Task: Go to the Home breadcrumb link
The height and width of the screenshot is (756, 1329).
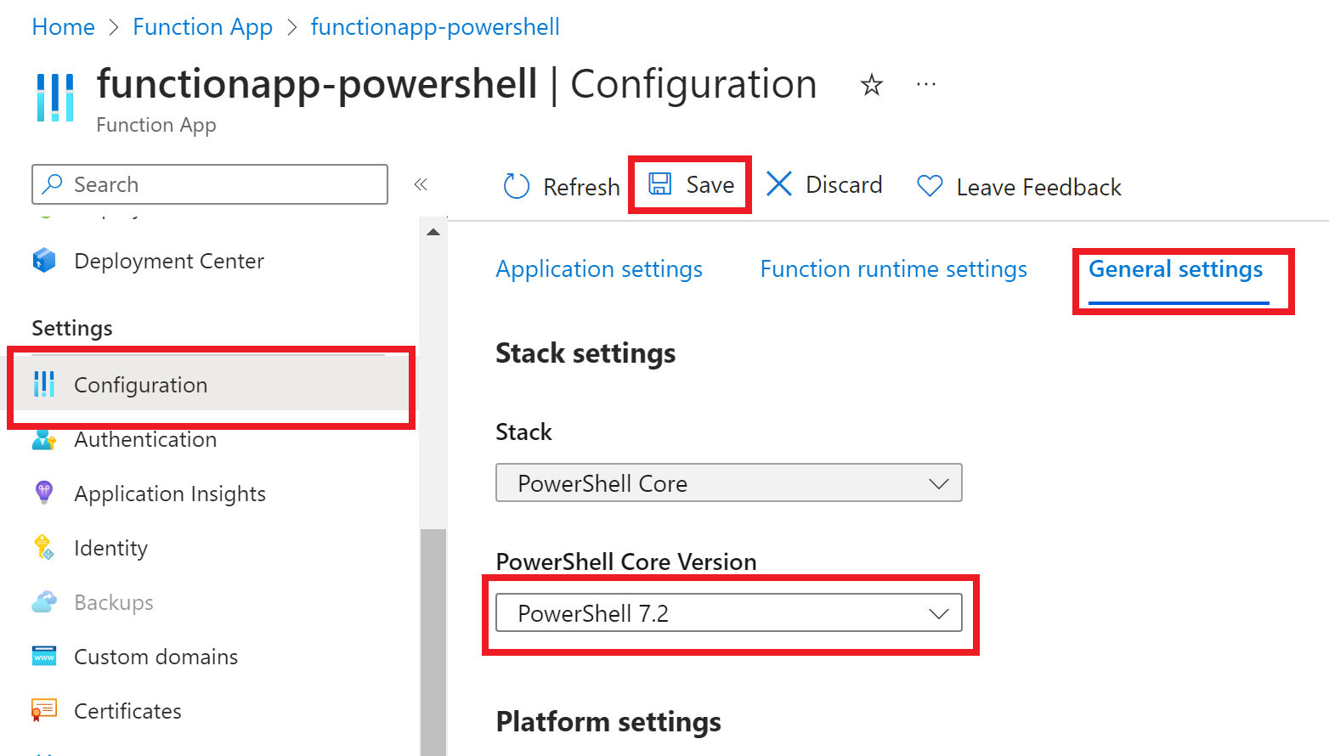Action: [x=63, y=27]
